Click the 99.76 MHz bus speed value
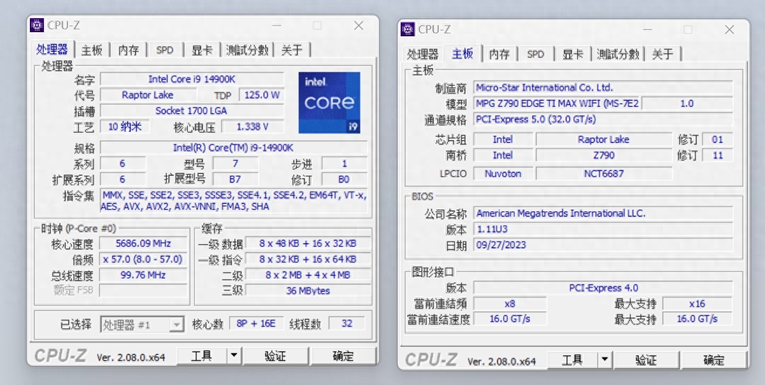This screenshot has width=765, height=385. [x=144, y=274]
